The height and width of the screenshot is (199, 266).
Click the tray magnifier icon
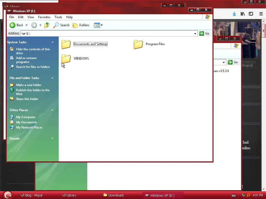pos(248,195)
